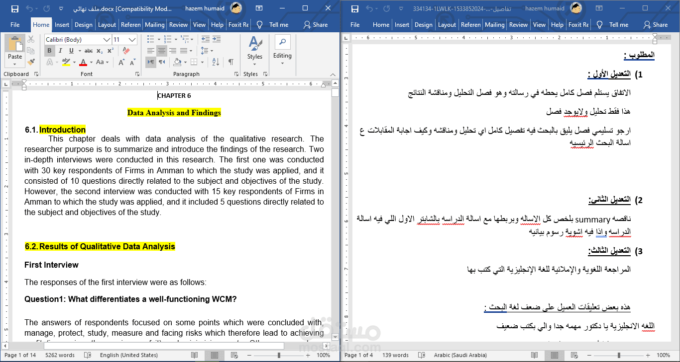This screenshot has width=680, height=362.
Task: Expand the Editing dropdown
Action: tap(282, 63)
